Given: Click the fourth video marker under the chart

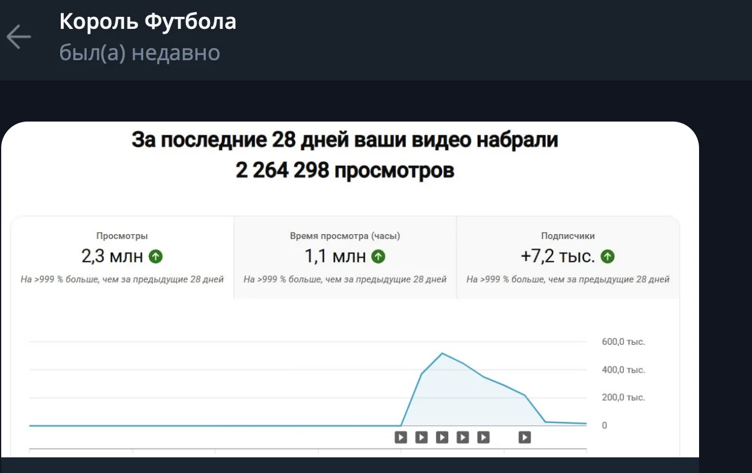Looking at the screenshot, I should click(x=463, y=437).
